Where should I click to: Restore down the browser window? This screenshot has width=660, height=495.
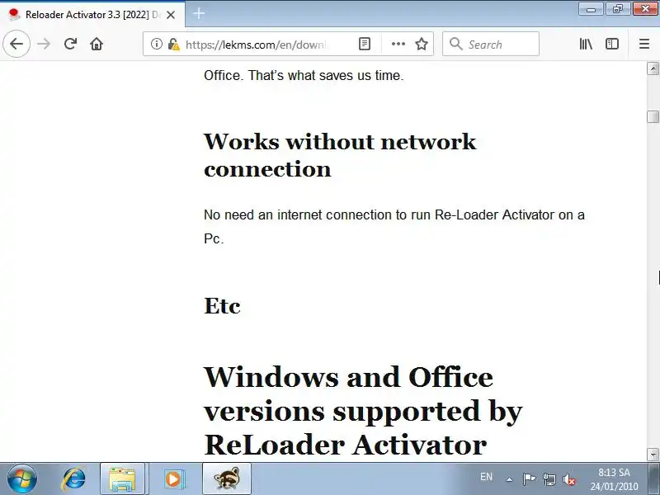coord(617,9)
